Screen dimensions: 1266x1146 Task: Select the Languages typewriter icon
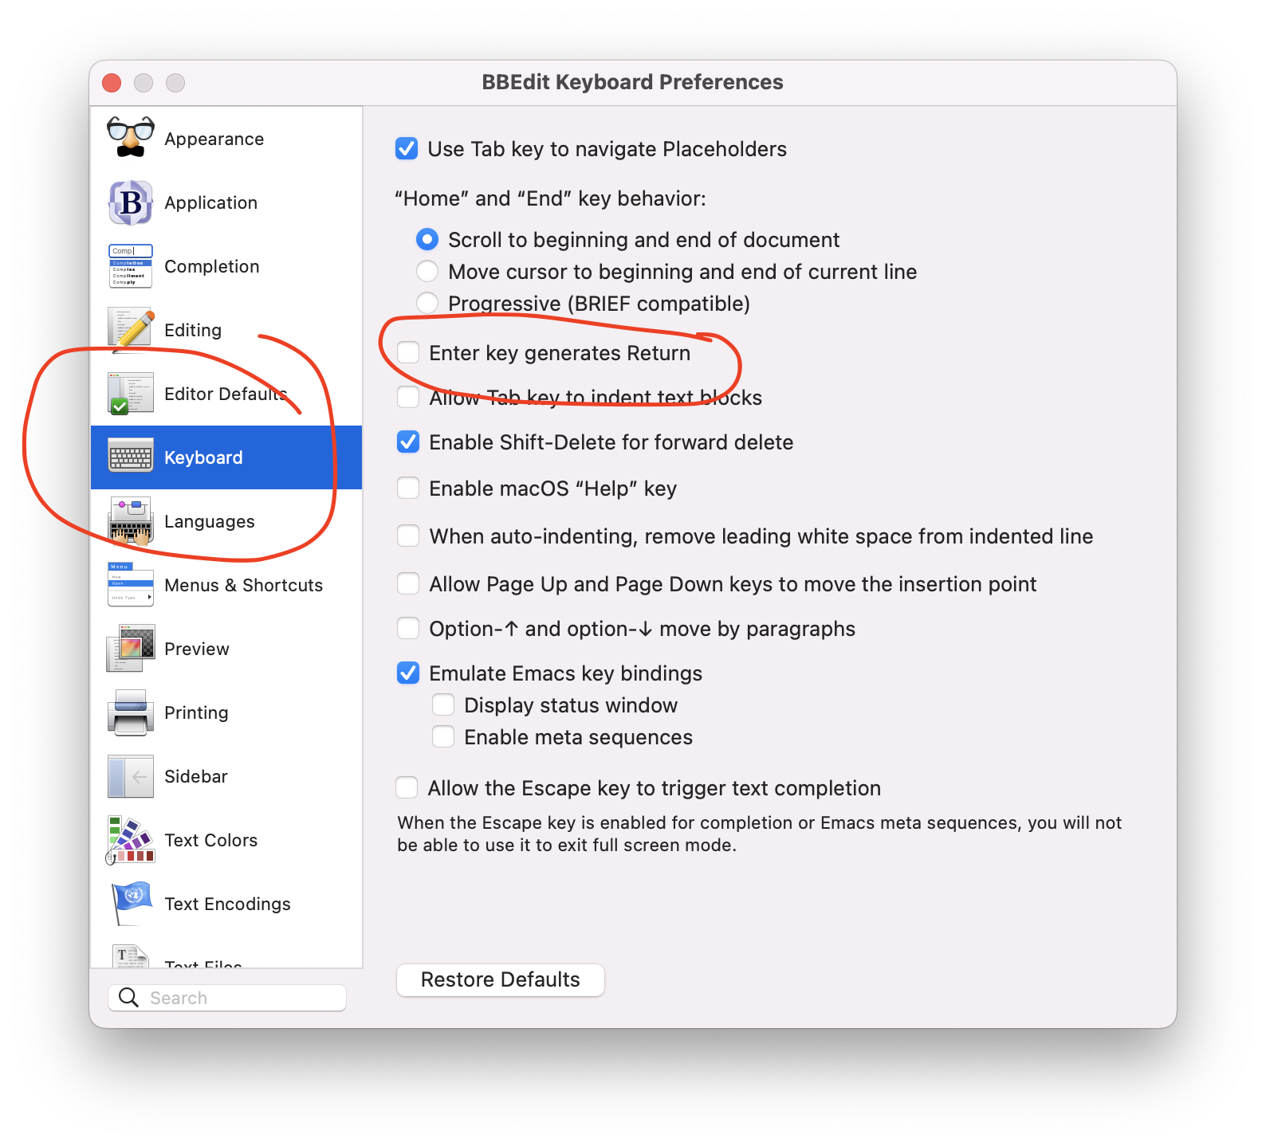[130, 521]
